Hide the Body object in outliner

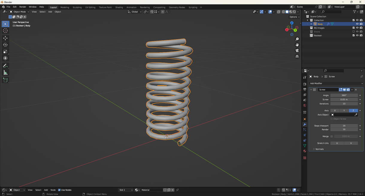tap(357, 24)
